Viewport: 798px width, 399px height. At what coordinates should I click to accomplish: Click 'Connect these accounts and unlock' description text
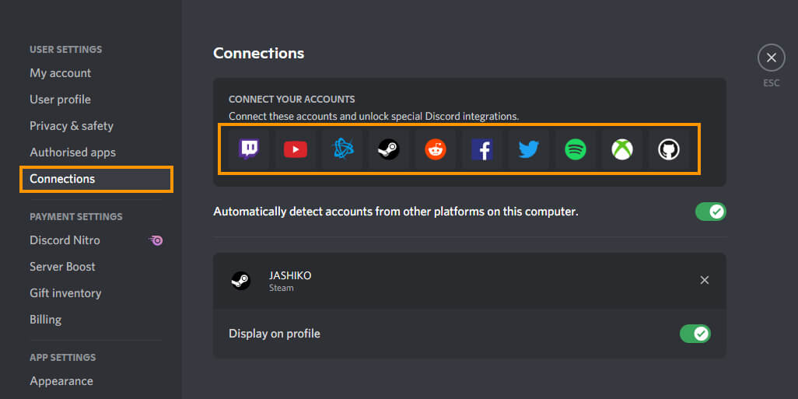pos(373,117)
